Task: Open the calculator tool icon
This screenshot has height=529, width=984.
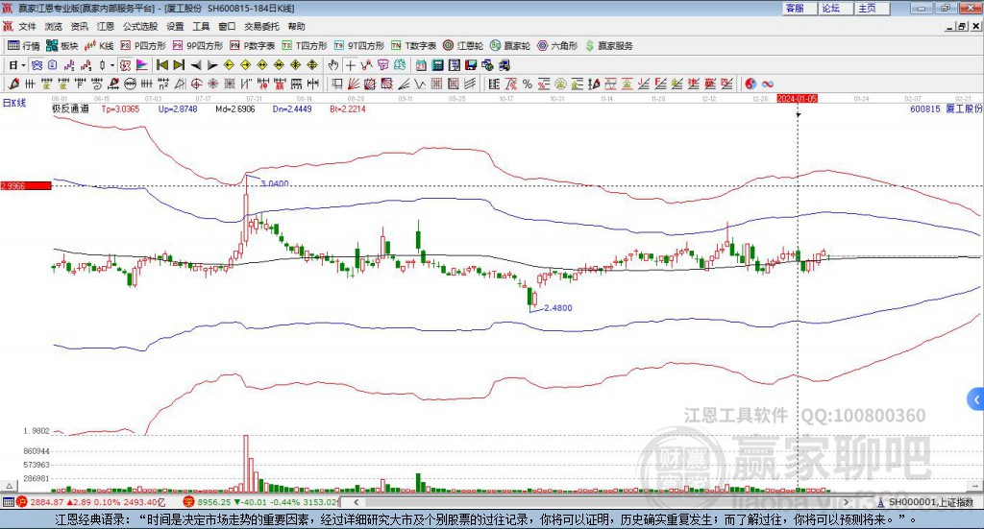Action: 437,65
